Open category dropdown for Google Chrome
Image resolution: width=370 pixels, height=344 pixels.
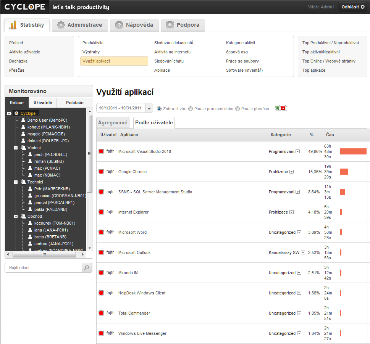(x=292, y=172)
